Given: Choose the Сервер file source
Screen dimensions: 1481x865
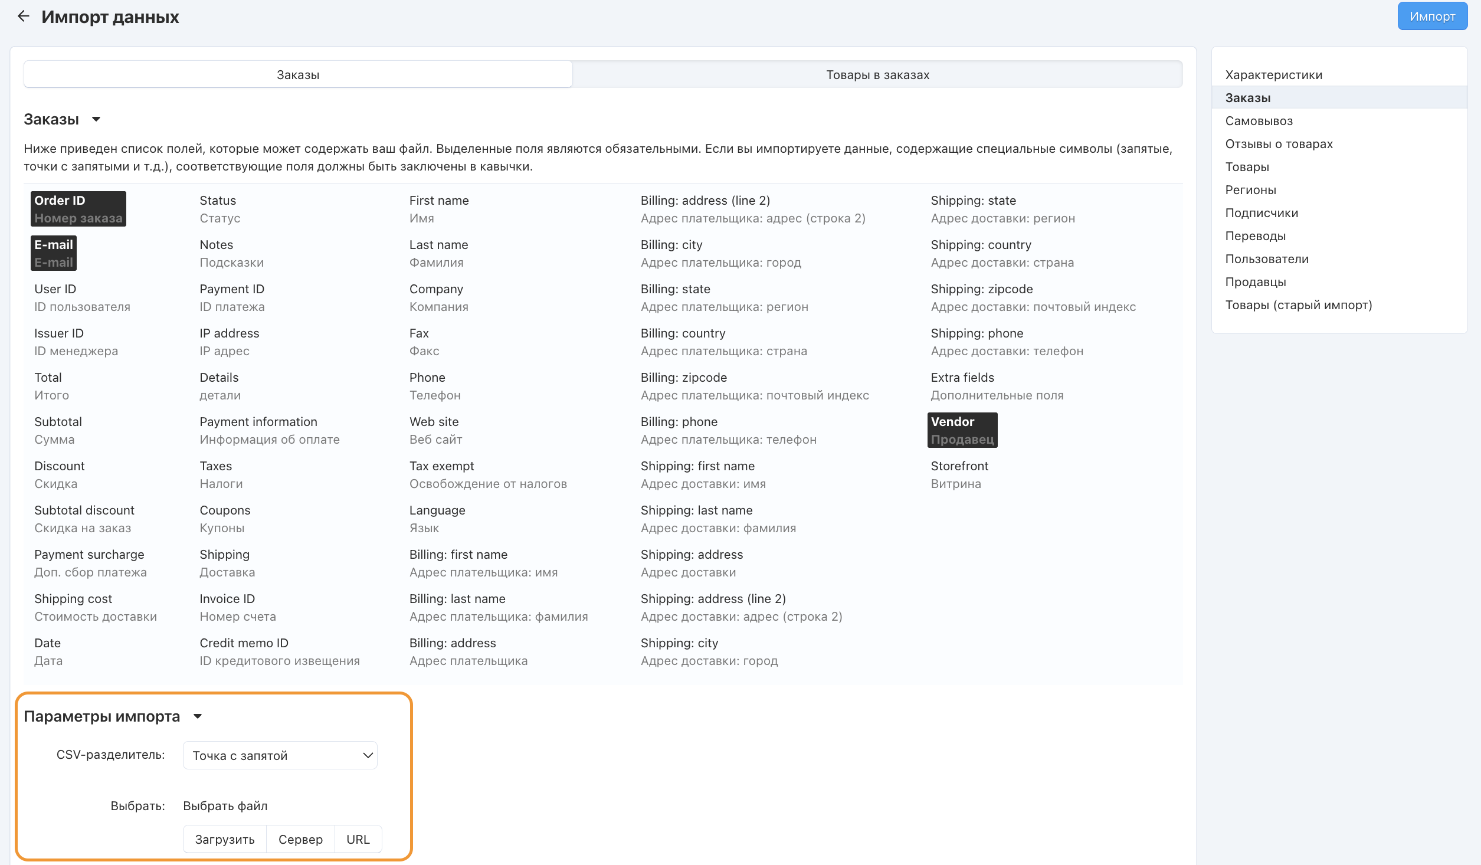Looking at the screenshot, I should click(x=300, y=839).
